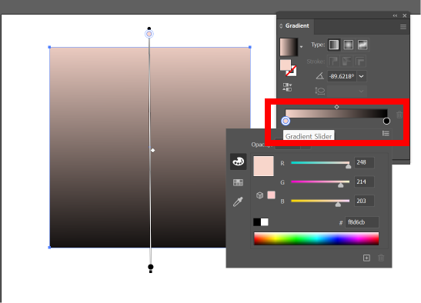Screen dimensions: 421x303
Task: Click the midpoint diamond on canvas gradient annotator
Action: tap(152, 150)
